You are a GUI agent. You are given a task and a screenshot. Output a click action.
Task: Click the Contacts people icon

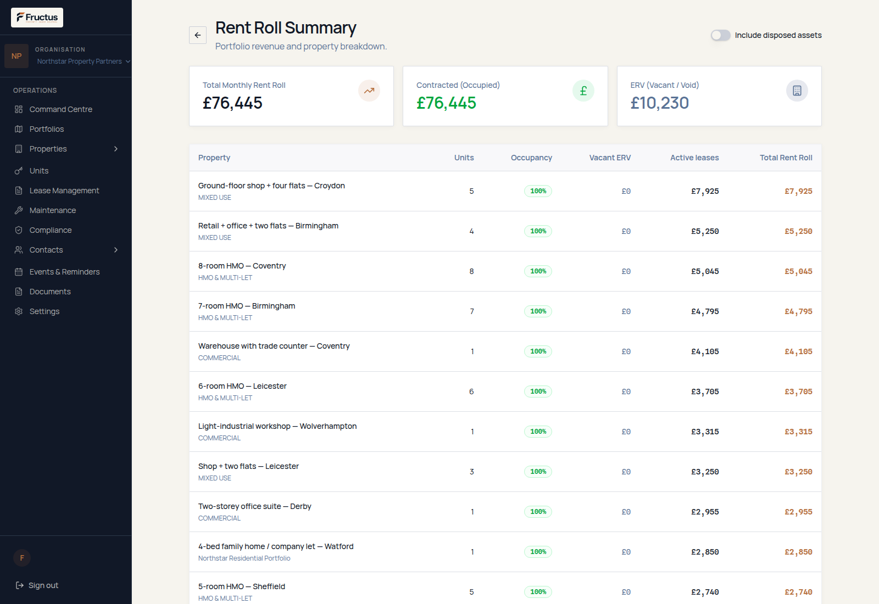point(19,250)
